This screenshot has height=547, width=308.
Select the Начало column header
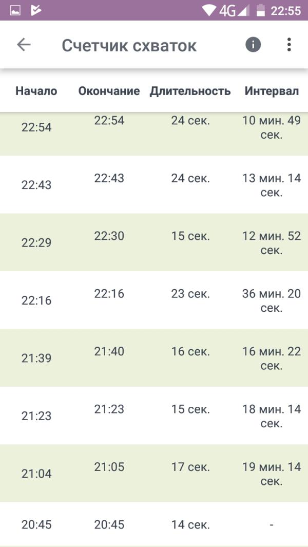[36, 91]
